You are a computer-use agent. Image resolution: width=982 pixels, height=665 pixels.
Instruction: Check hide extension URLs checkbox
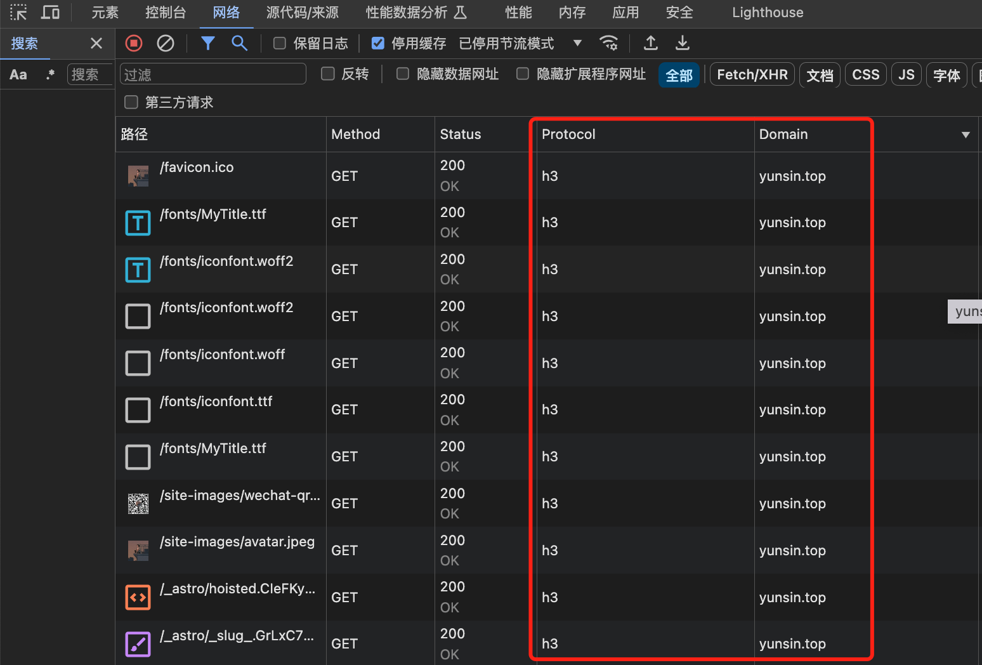click(x=523, y=74)
